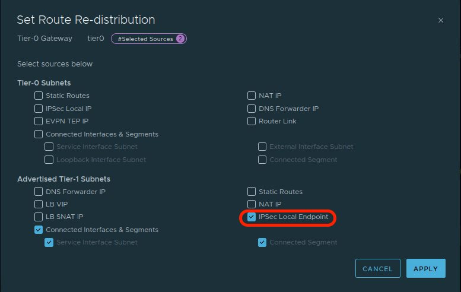Check the Tier-0 IPSec Local IP option
The width and height of the screenshot is (461, 292).
tap(39, 109)
